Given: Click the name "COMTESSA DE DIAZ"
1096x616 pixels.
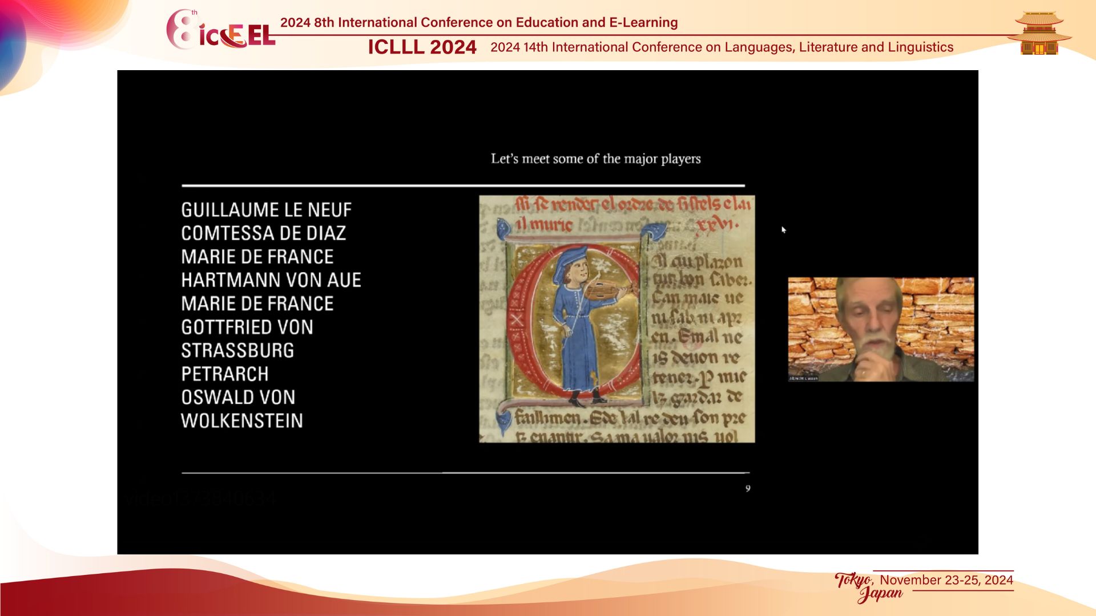Looking at the screenshot, I should 263,233.
